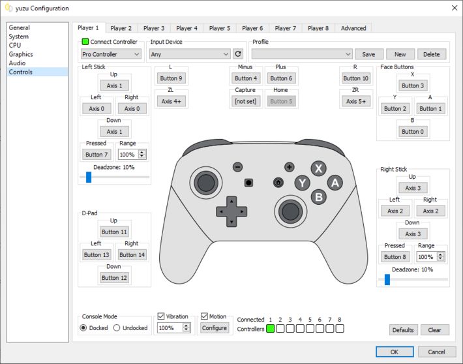Click the Defaults button

tap(403, 329)
